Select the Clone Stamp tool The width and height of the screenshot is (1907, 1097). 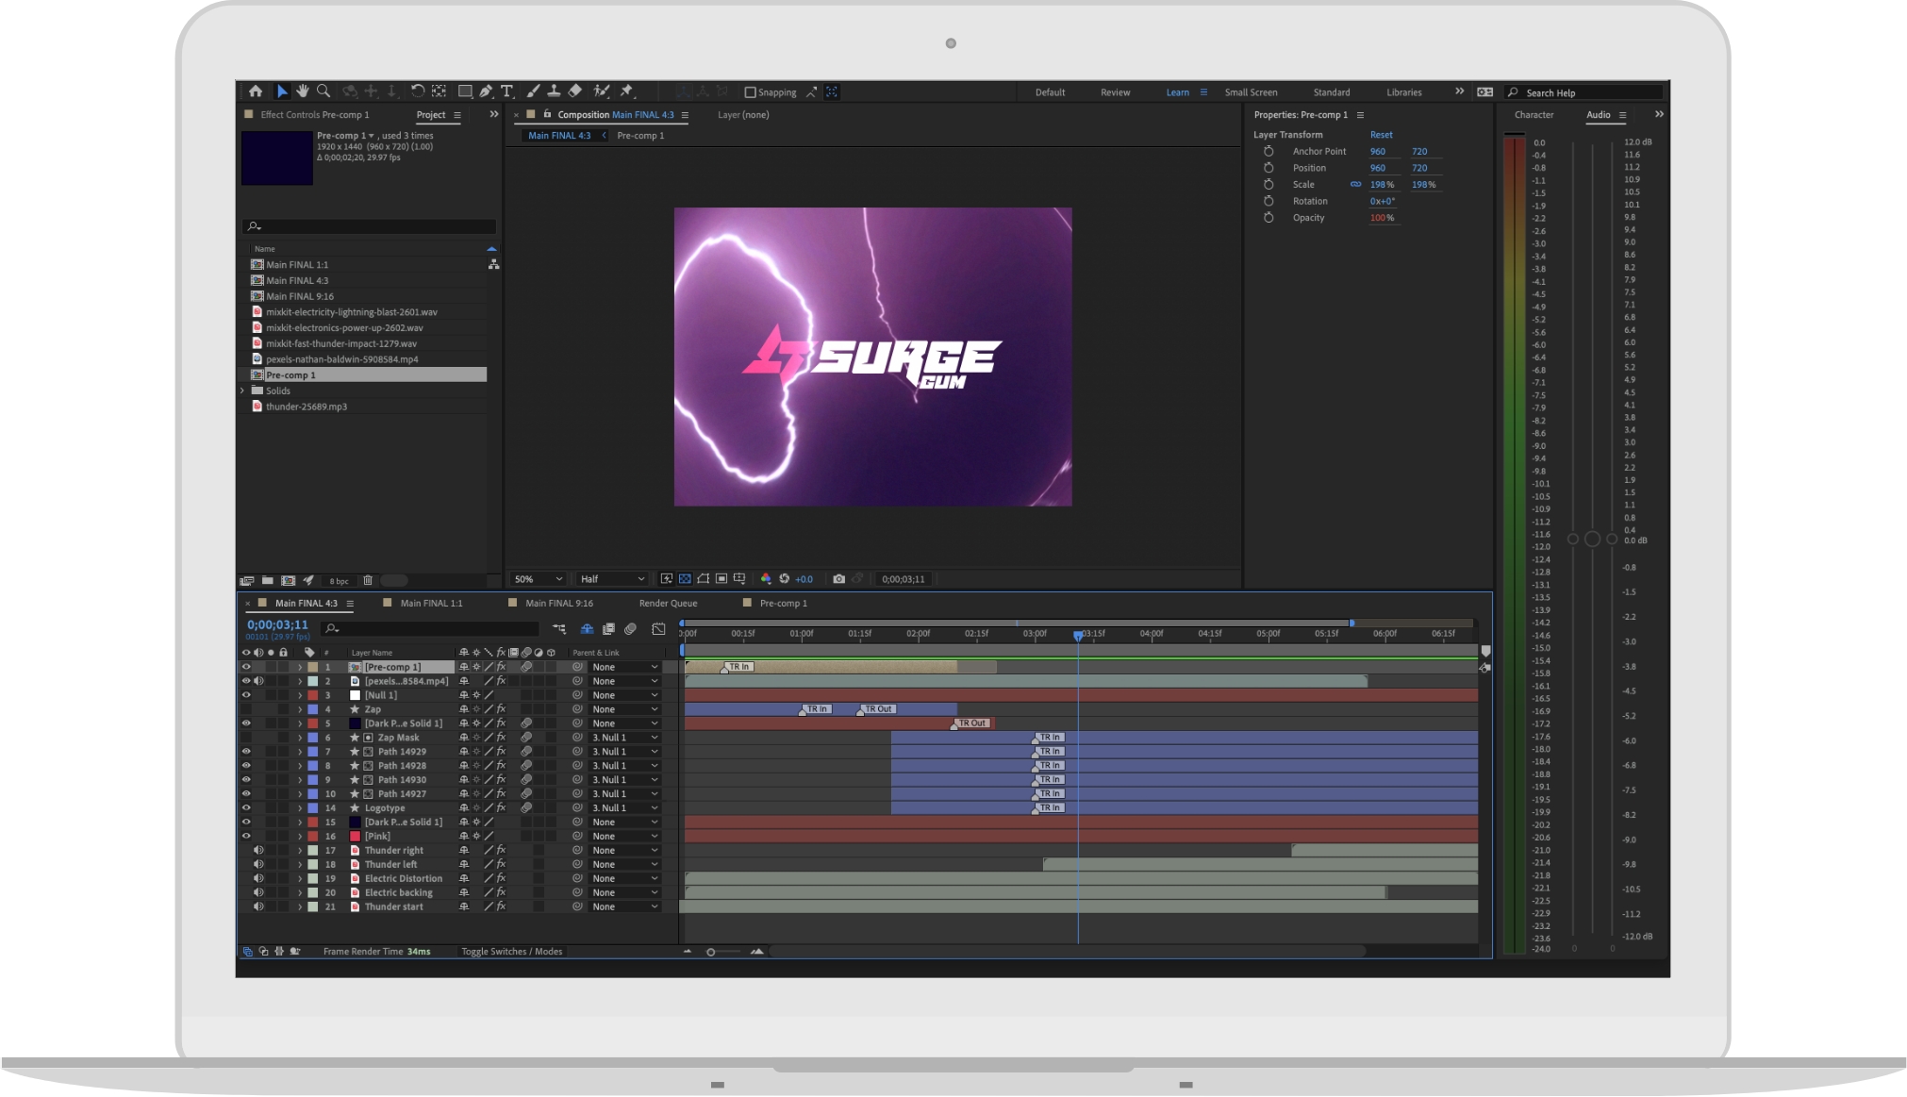tap(554, 91)
